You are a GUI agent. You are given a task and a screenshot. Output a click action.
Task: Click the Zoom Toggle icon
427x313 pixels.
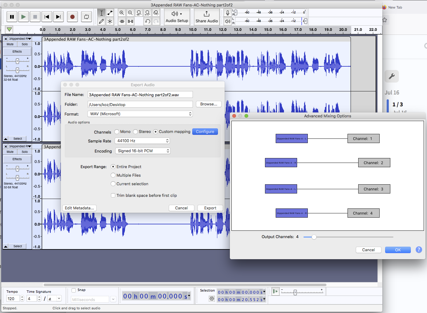156,13
